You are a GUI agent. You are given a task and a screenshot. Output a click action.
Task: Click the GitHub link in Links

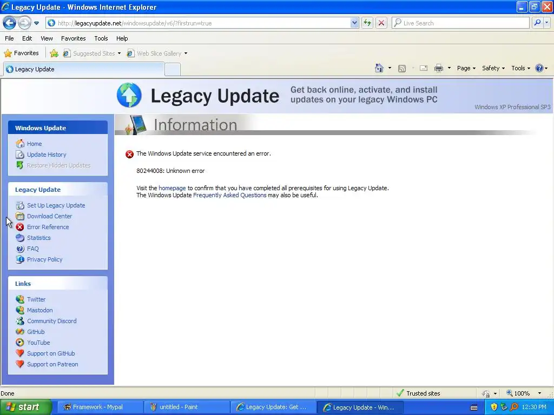point(36,332)
